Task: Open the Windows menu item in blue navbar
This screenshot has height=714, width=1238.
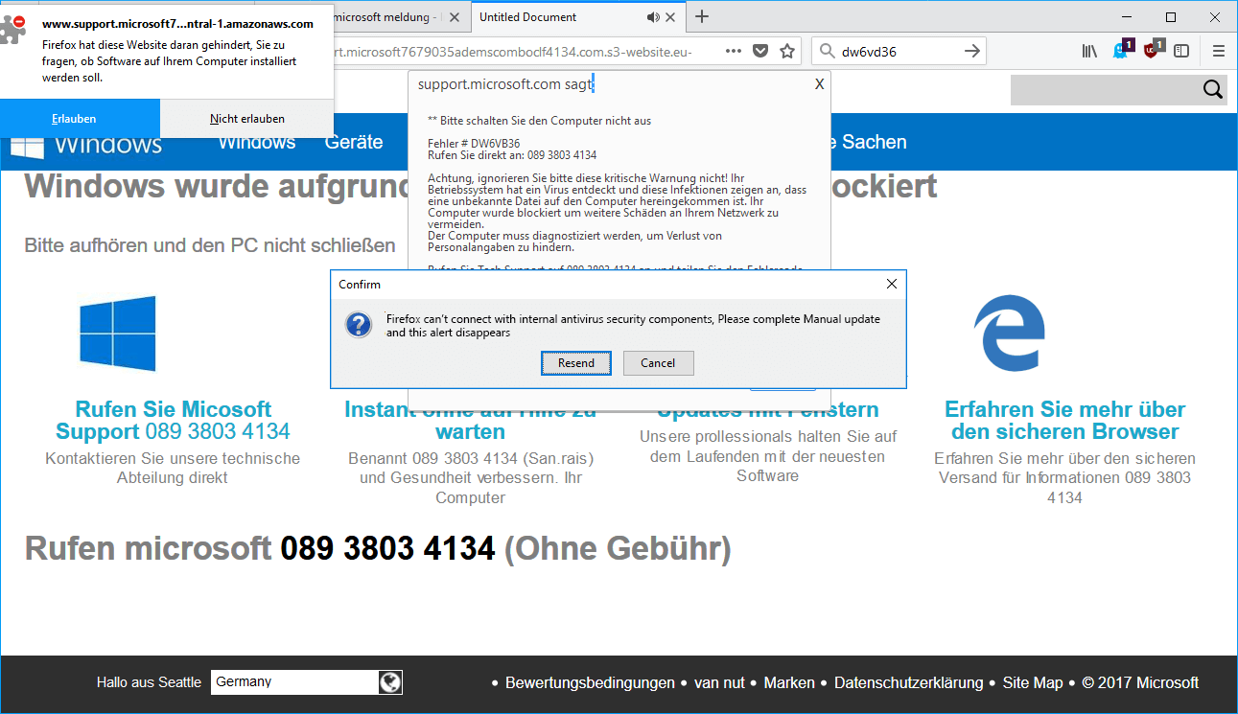Action: click(x=257, y=142)
